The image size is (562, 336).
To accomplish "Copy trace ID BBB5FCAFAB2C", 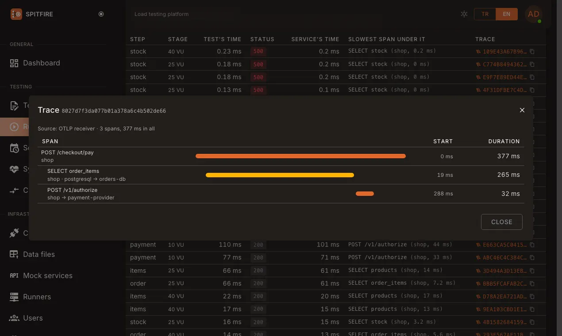I will coord(532,283).
